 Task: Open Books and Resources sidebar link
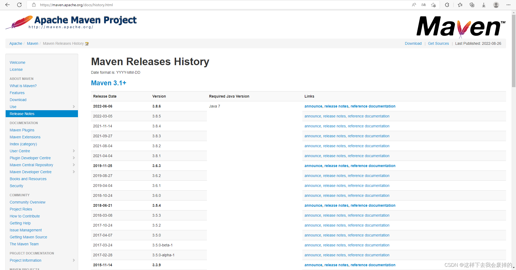[28, 179]
